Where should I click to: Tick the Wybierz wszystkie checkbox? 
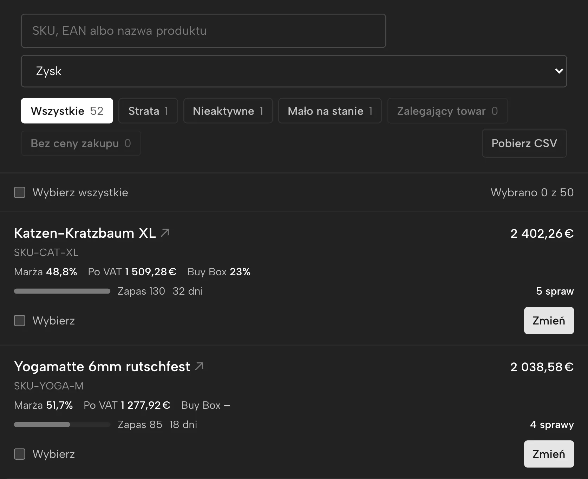point(20,192)
